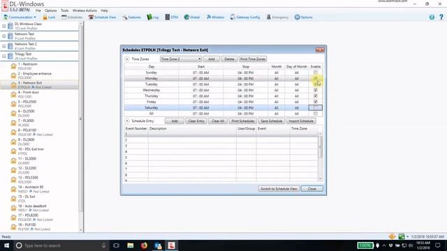Expand the Networx Test 2 account

click(x=4, y=46)
